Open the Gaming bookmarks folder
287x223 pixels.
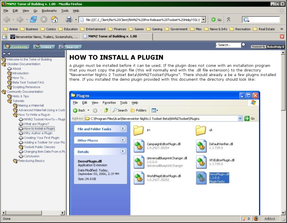pos(154,29)
